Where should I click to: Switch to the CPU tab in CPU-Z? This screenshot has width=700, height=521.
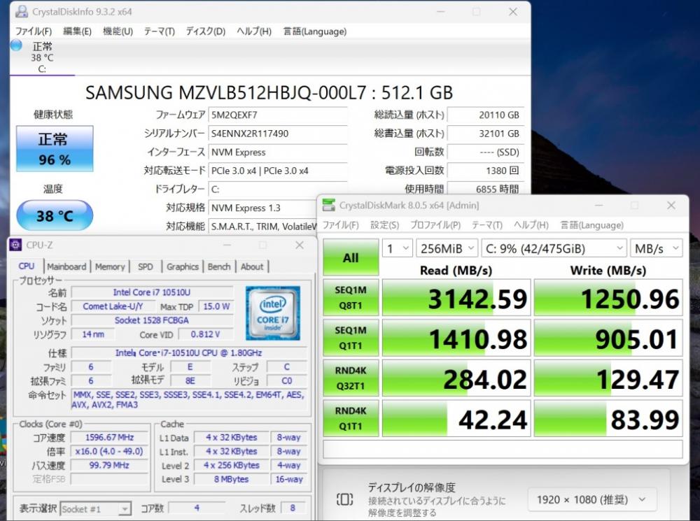(27, 266)
